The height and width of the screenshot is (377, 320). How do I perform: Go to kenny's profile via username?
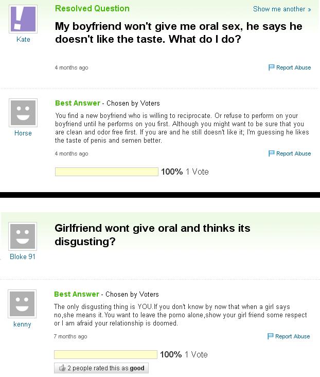click(x=22, y=324)
